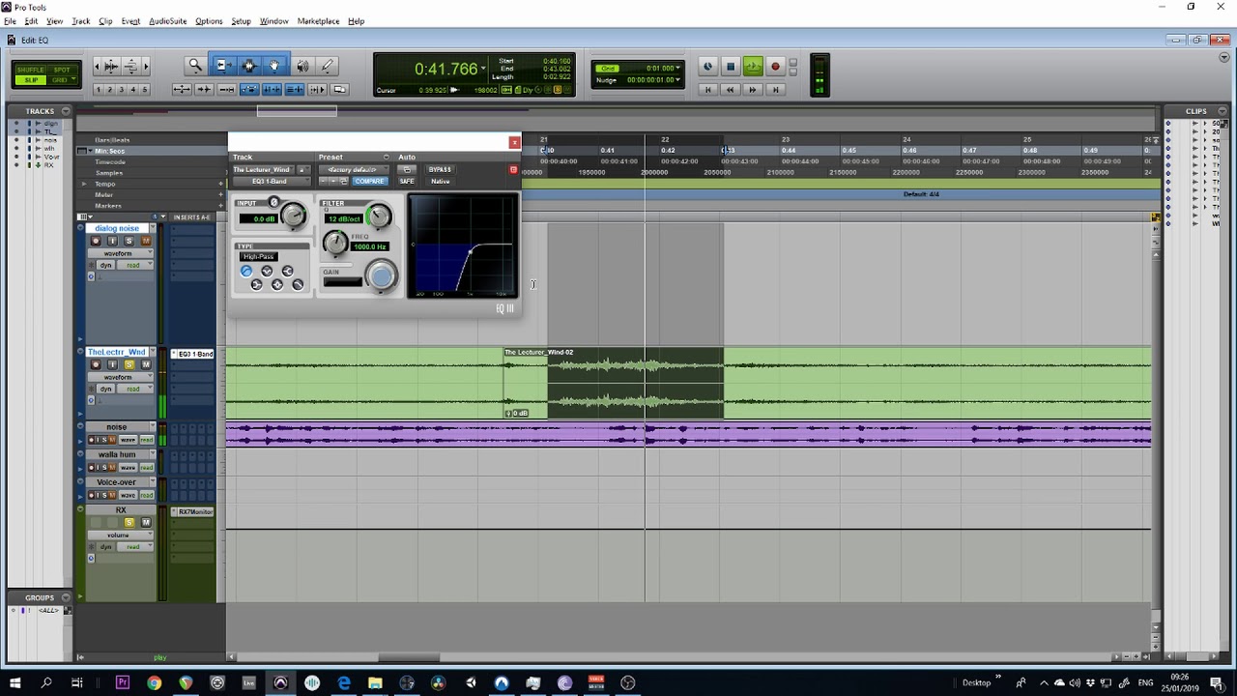Open the EQ3 1-Band insert selector dropdown
Image resolution: width=1237 pixels, height=696 pixels.
tap(272, 181)
